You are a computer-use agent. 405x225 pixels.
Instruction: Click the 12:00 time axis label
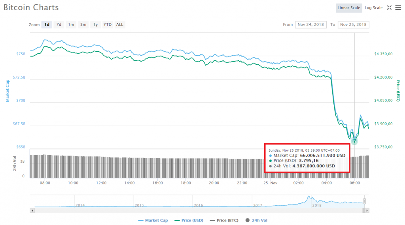pos(101,183)
